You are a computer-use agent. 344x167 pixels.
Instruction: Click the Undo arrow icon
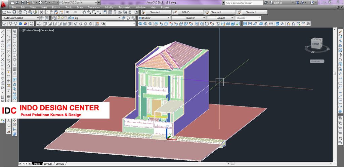click(x=68, y=12)
